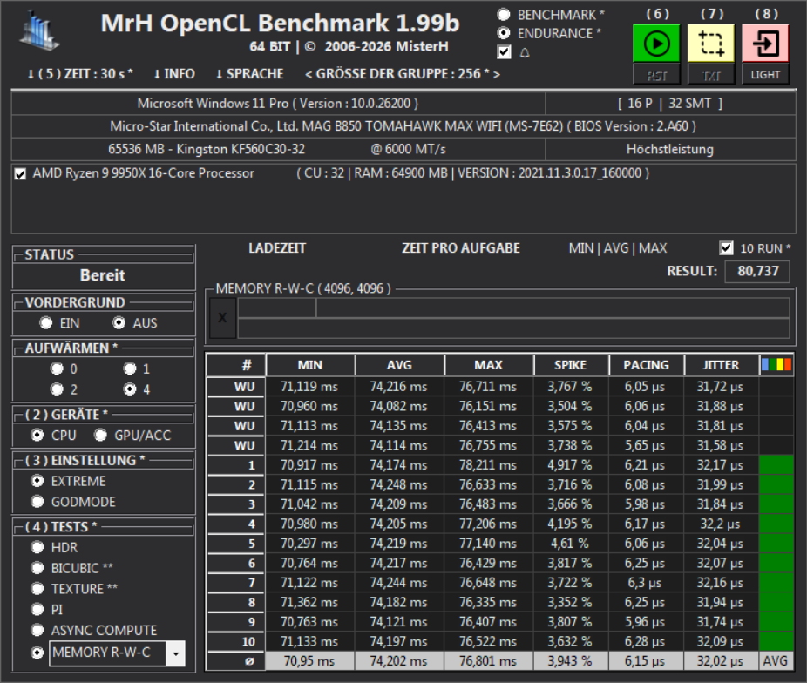Click the RESULT value field 80,737
807x683 pixels.
coord(757,271)
